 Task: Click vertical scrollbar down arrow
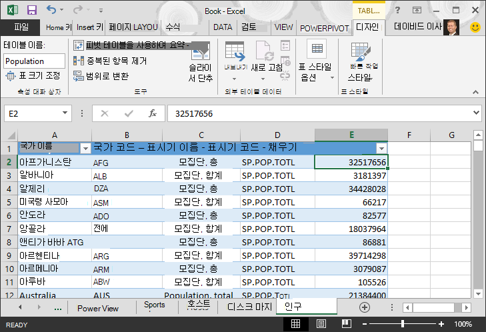tap(478, 293)
